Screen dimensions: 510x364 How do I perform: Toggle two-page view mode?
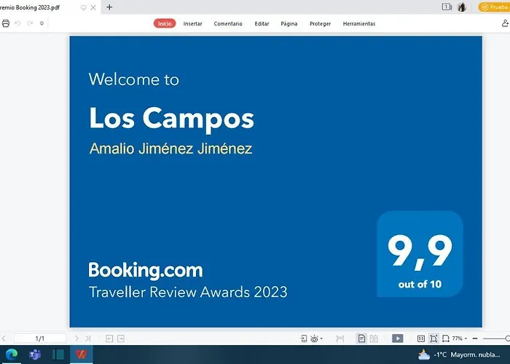click(x=374, y=339)
